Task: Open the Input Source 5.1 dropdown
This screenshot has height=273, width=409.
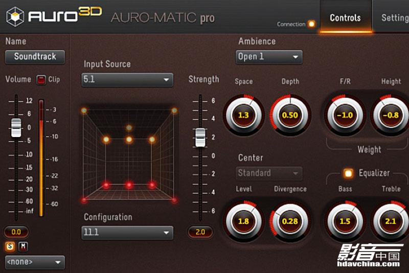Action: [127, 80]
